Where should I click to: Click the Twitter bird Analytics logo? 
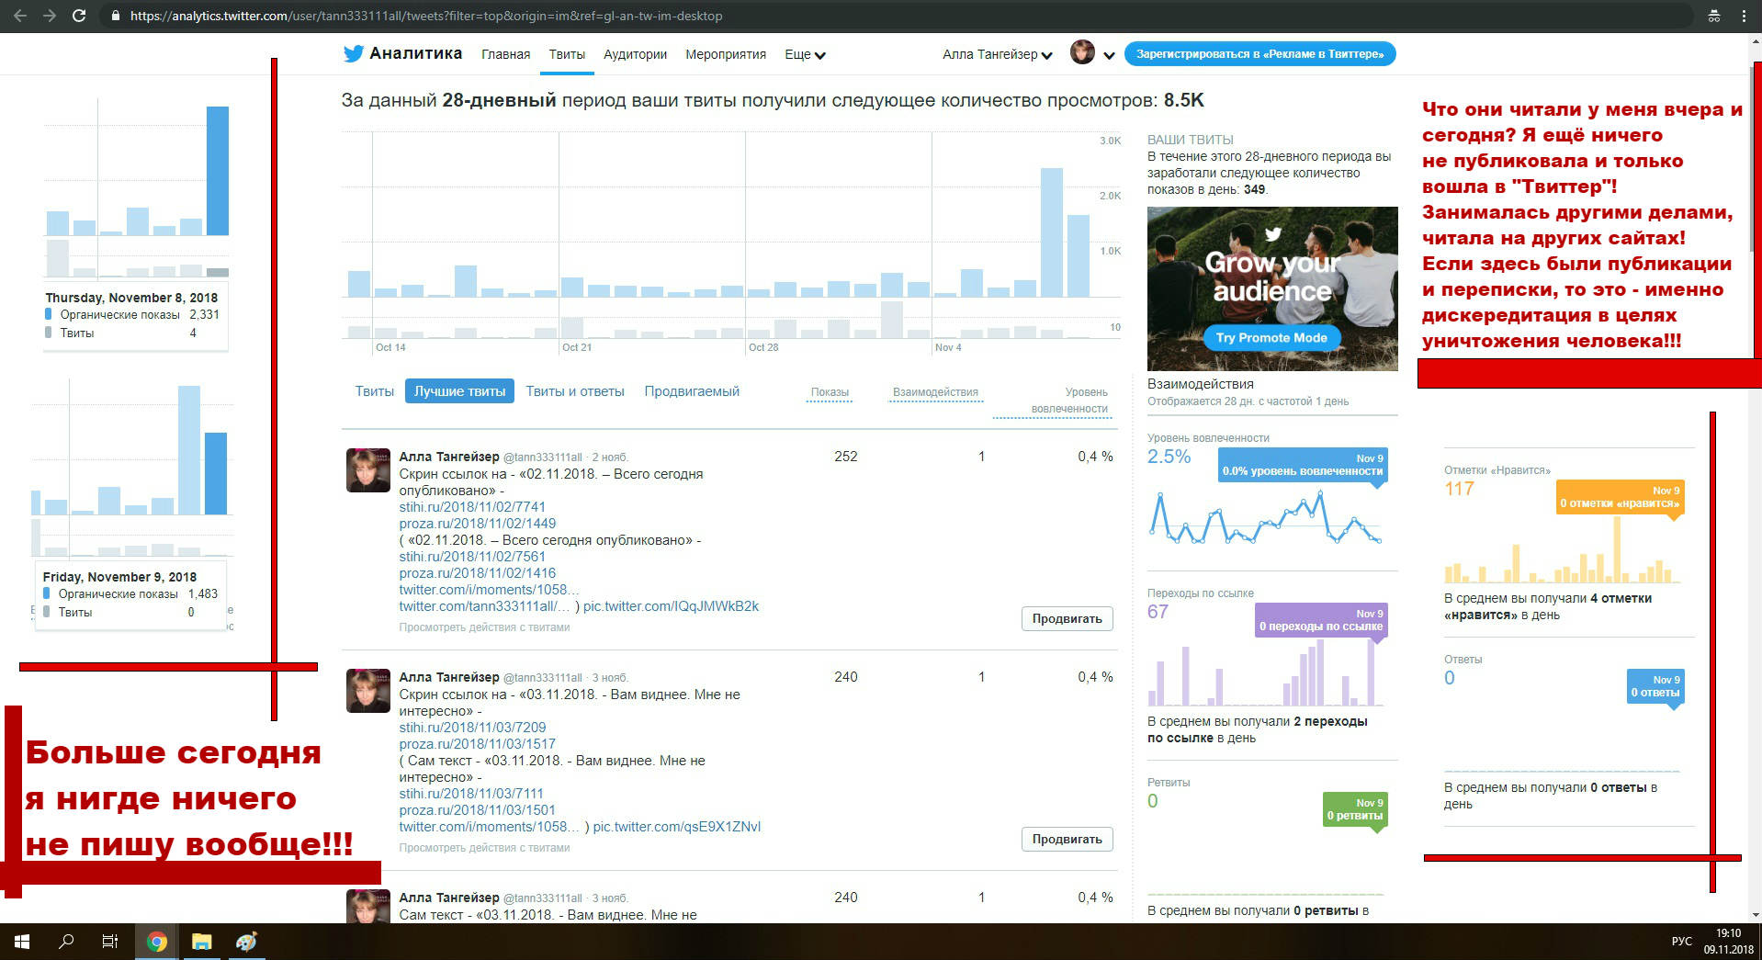[x=402, y=53]
